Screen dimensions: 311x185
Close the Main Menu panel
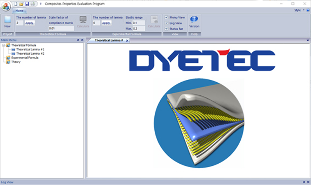coord(82,40)
